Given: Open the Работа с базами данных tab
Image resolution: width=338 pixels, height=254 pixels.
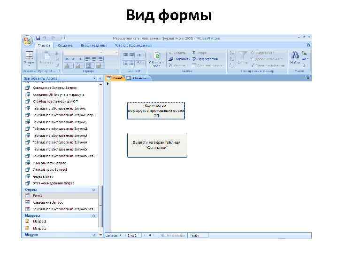Looking at the screenshot, I should 133,45.
